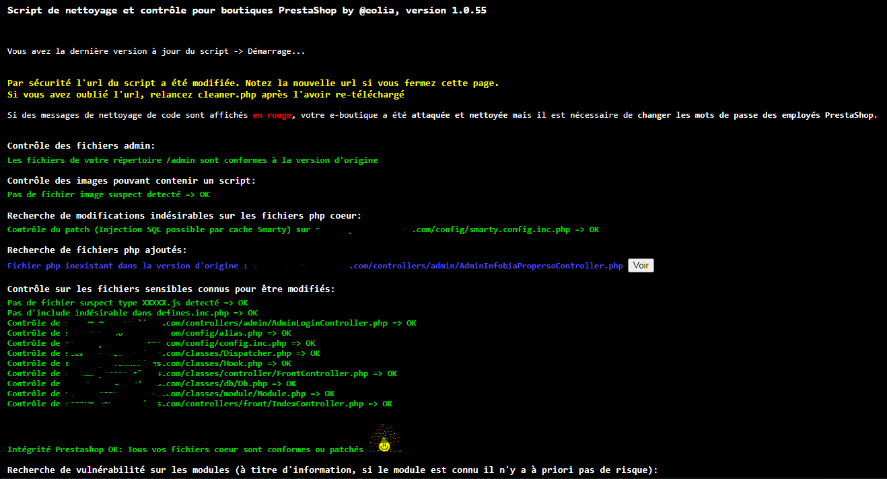Click the 'Contrôle des fichiers admin' heading
Viewport: 887px width, 479px height.
81,146
